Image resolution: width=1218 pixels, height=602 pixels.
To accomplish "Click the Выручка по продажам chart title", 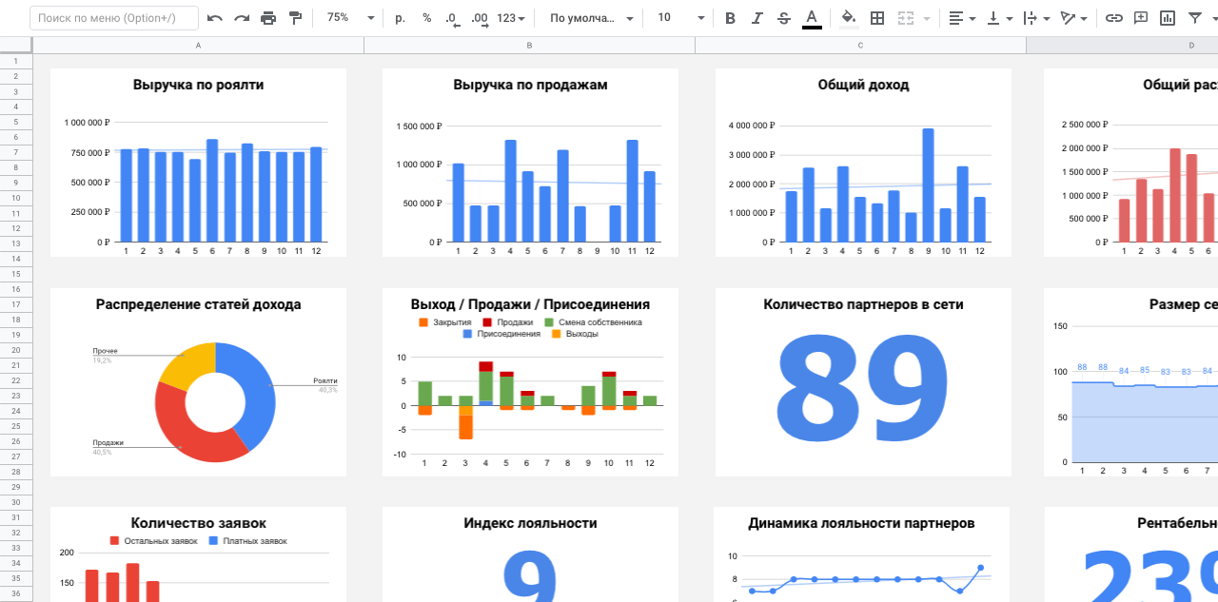I will 530,85.
